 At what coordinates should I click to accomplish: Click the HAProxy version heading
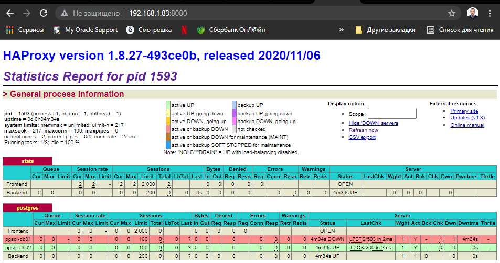pyautogui.click(x=162, y=56)
